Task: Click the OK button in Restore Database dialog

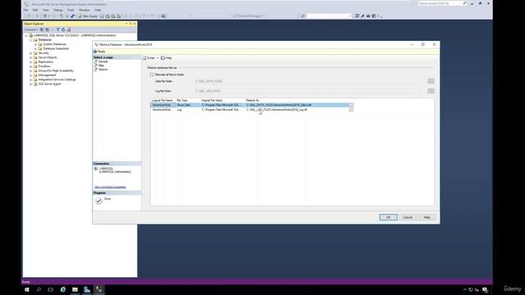Action: point(388,217)
